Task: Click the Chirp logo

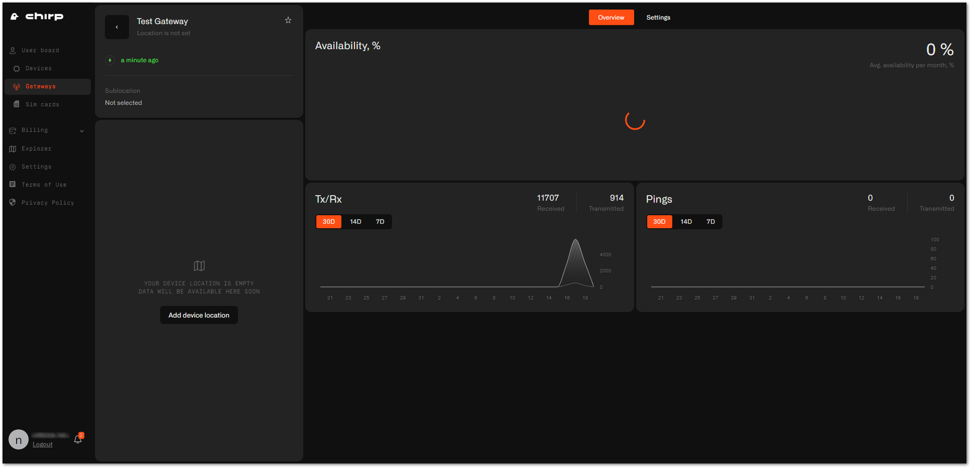Action: pyautogui.click(x=37, y=16)
